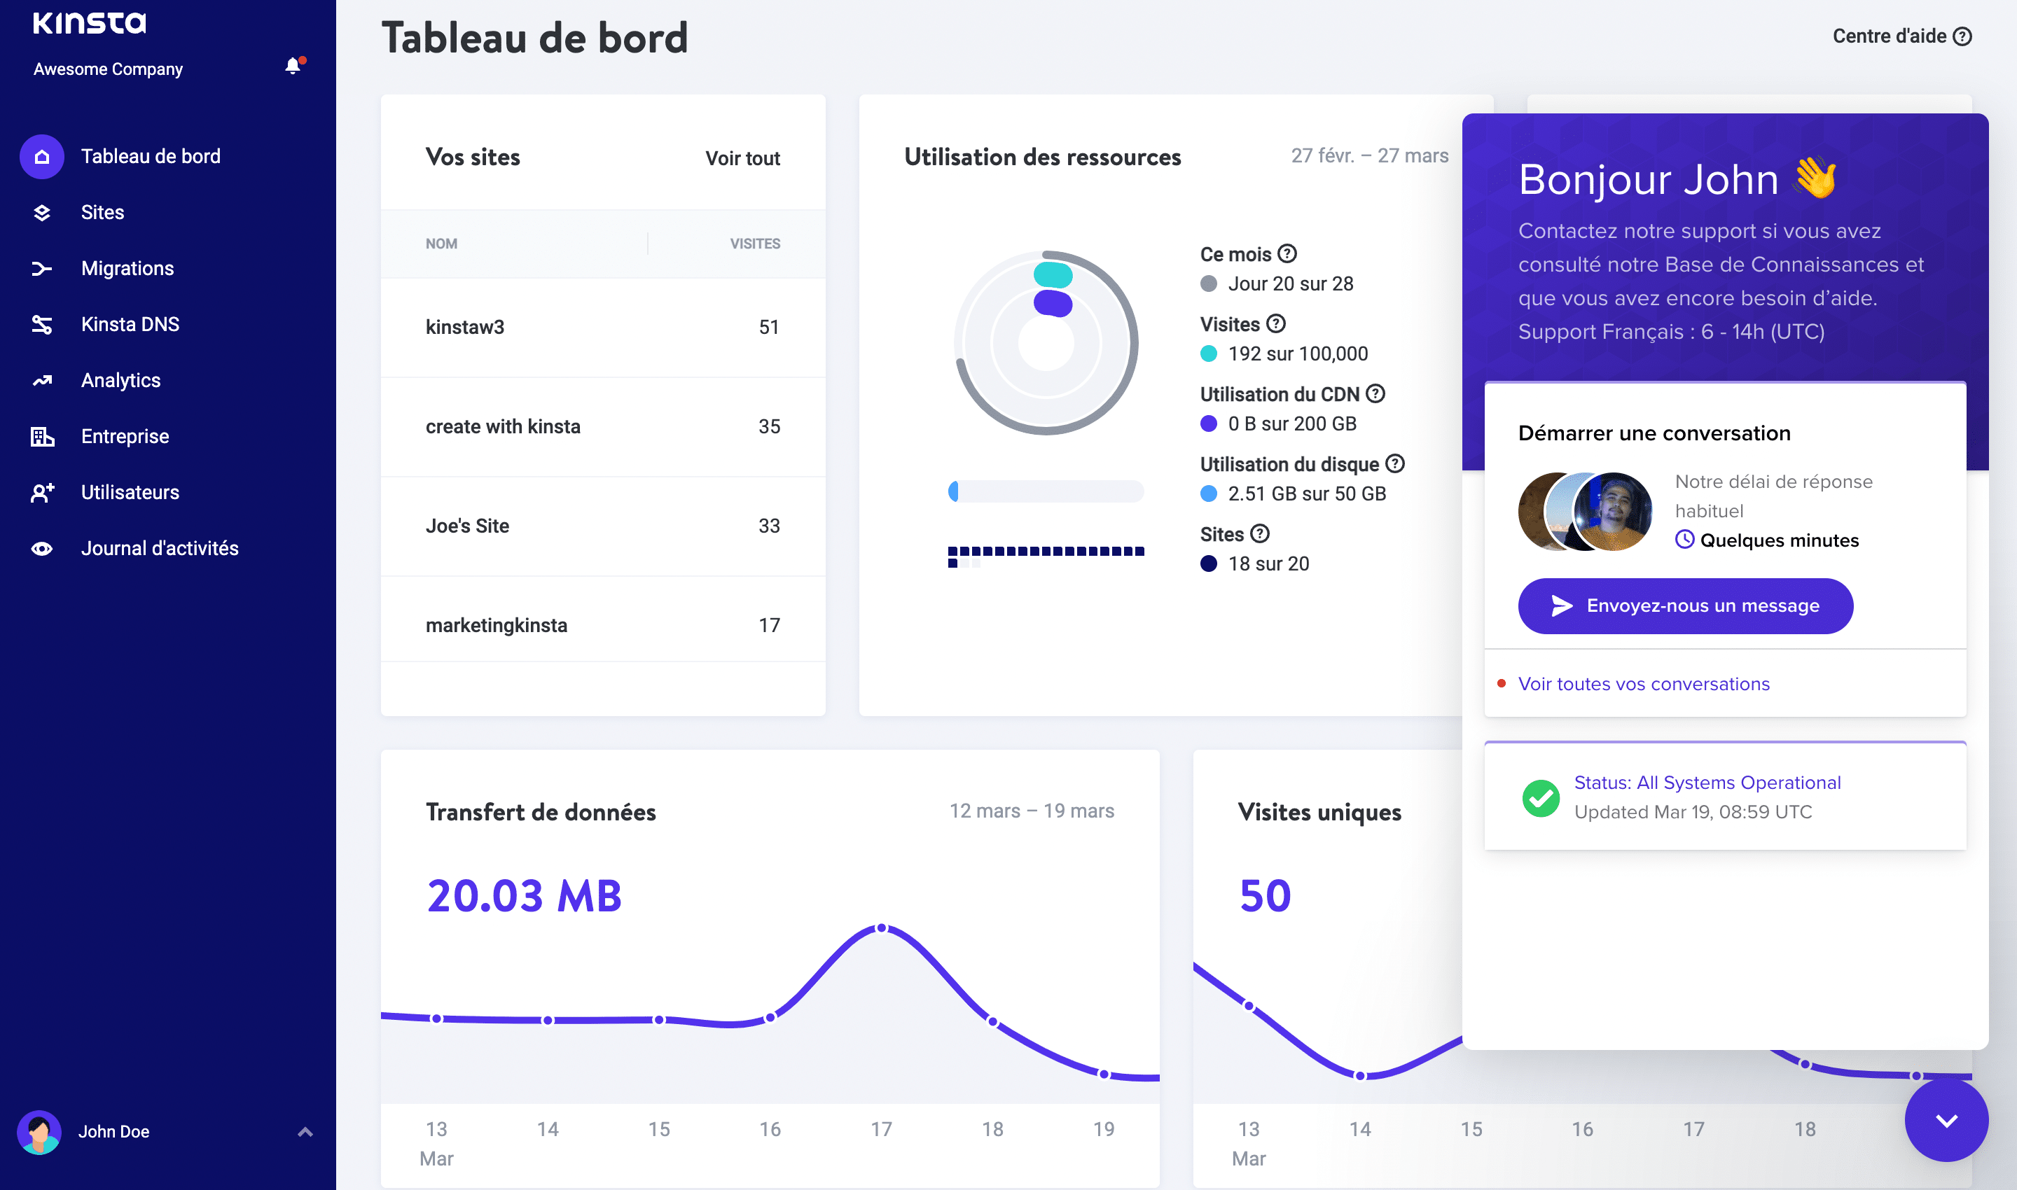Click the Tableau de bord sidebar icon
Viewport: 2017px width, 1190px height.
[41, 155]
